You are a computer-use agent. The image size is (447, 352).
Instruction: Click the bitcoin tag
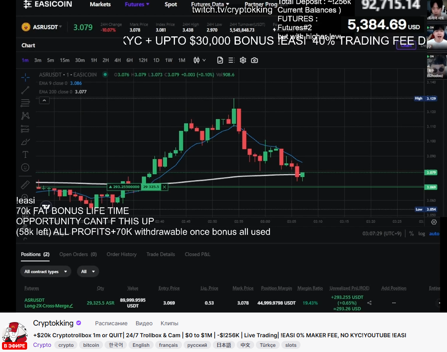[91, 345]
